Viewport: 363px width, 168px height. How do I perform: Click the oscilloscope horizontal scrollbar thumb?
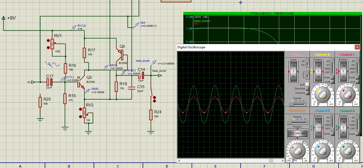(x=271, y=161)
